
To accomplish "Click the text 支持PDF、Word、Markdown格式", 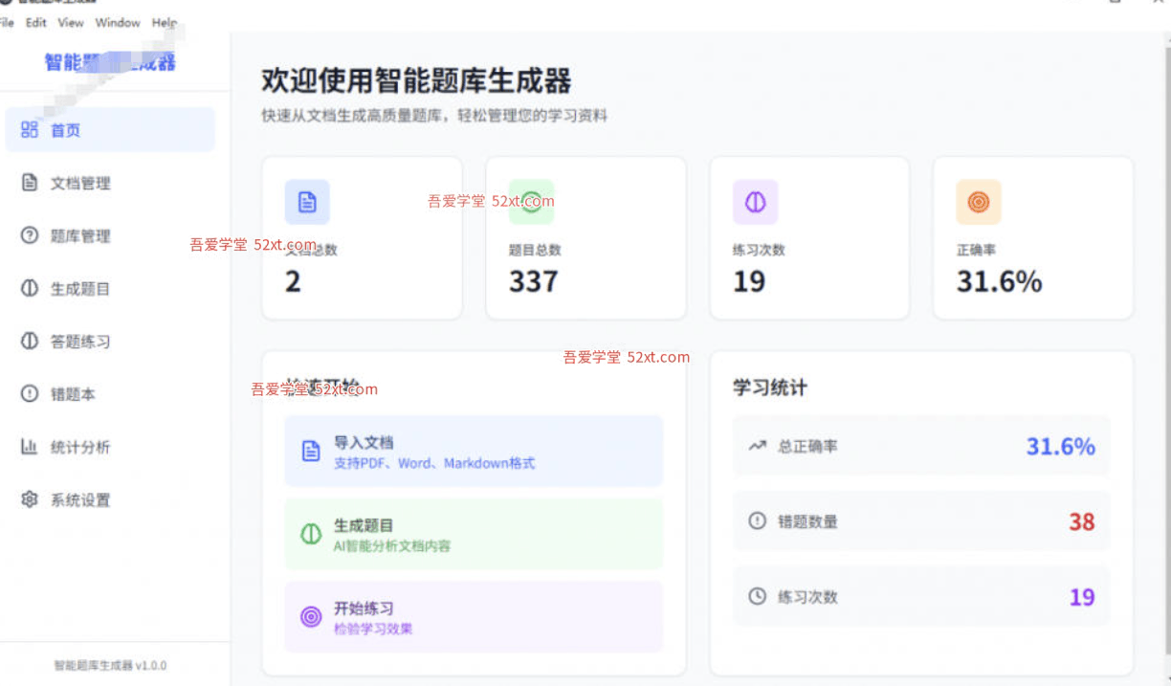I will coord(434,463).
